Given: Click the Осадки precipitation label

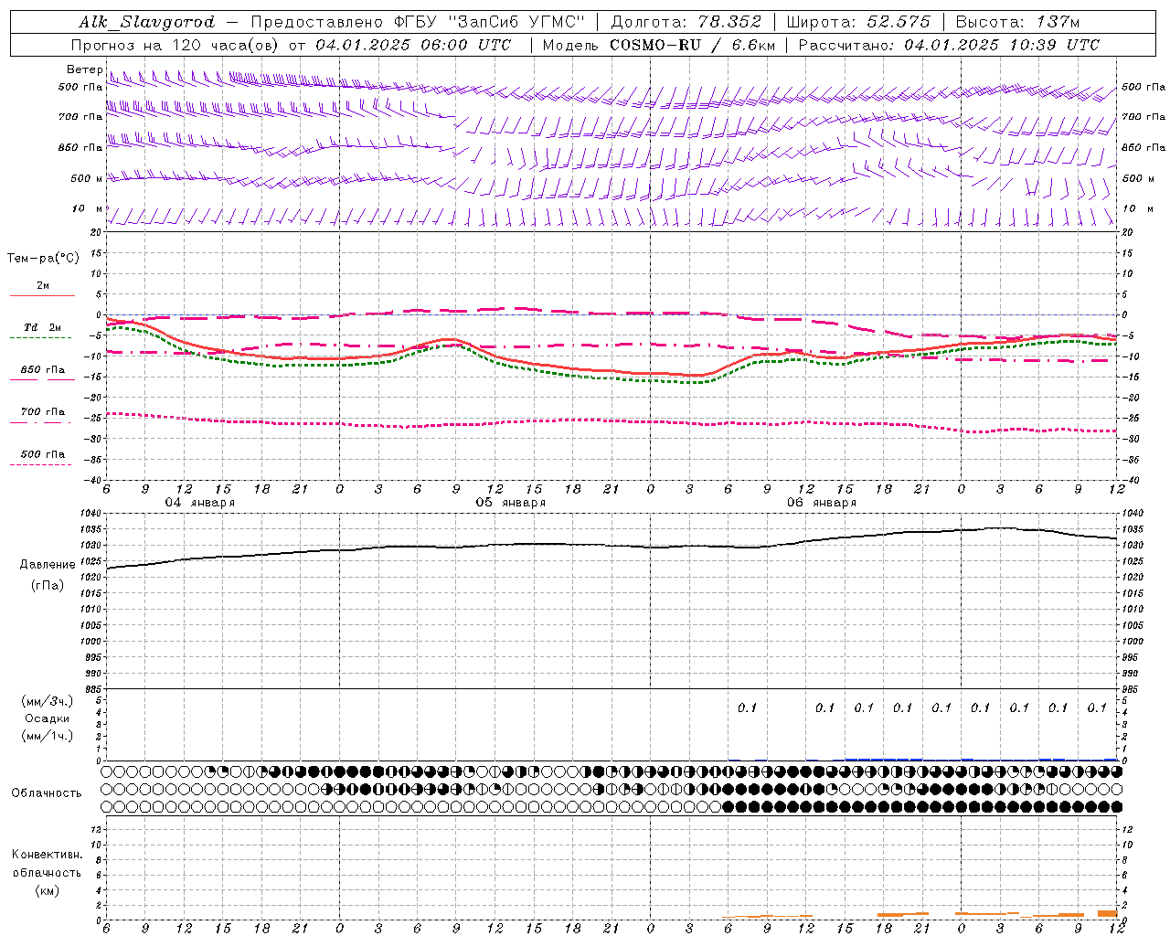Looking at the screenshot, I should point(48,718).
